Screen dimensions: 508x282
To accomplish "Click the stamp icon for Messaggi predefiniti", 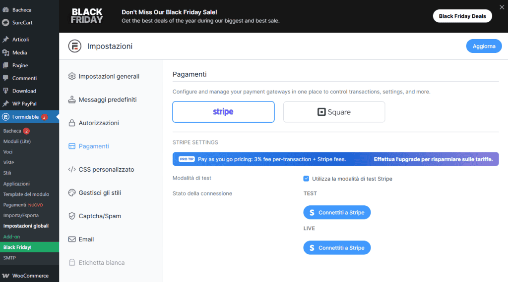I will click(72, 99).
